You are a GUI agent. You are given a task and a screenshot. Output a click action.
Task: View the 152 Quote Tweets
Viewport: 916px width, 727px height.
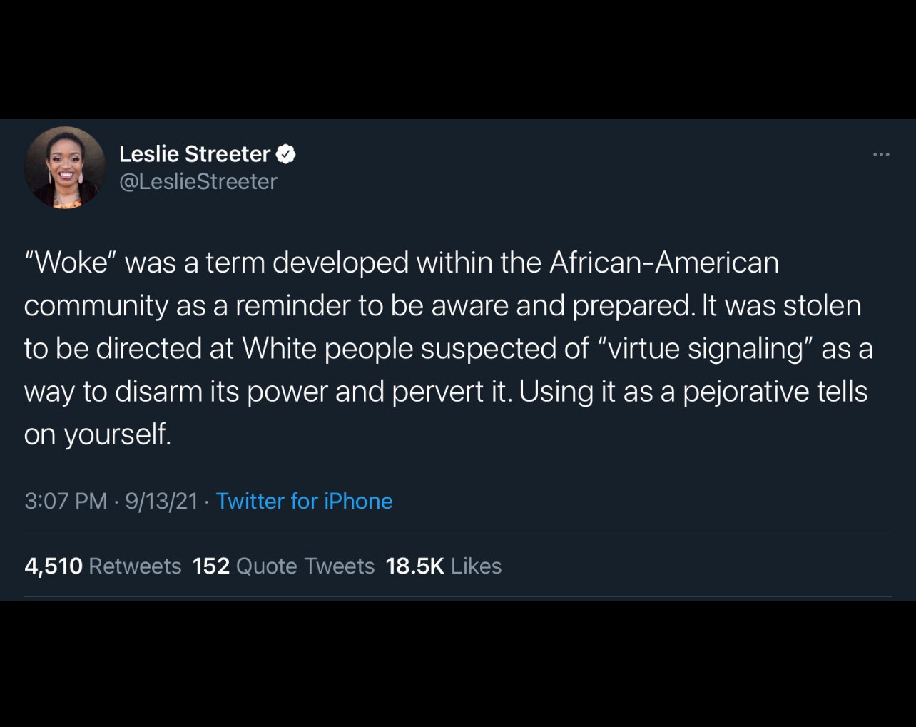coord(283,566)
